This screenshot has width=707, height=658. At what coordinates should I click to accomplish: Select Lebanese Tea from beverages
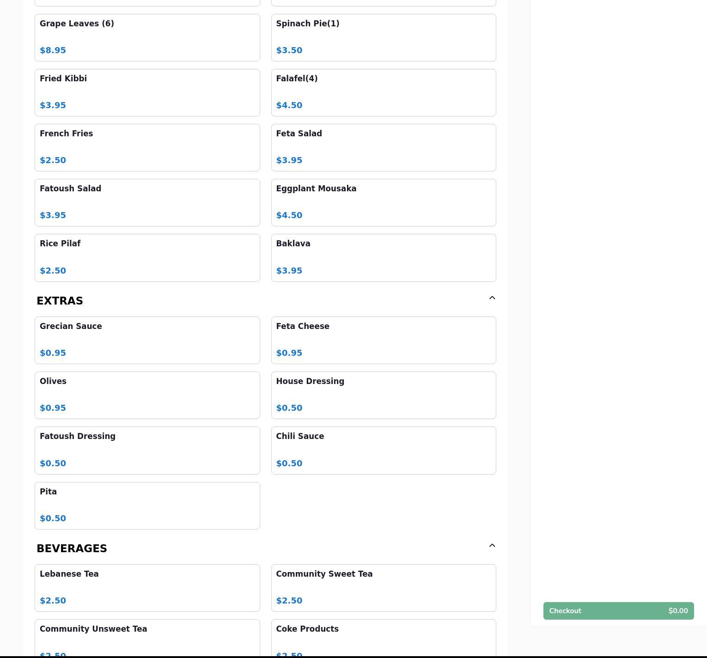[147, 588]
